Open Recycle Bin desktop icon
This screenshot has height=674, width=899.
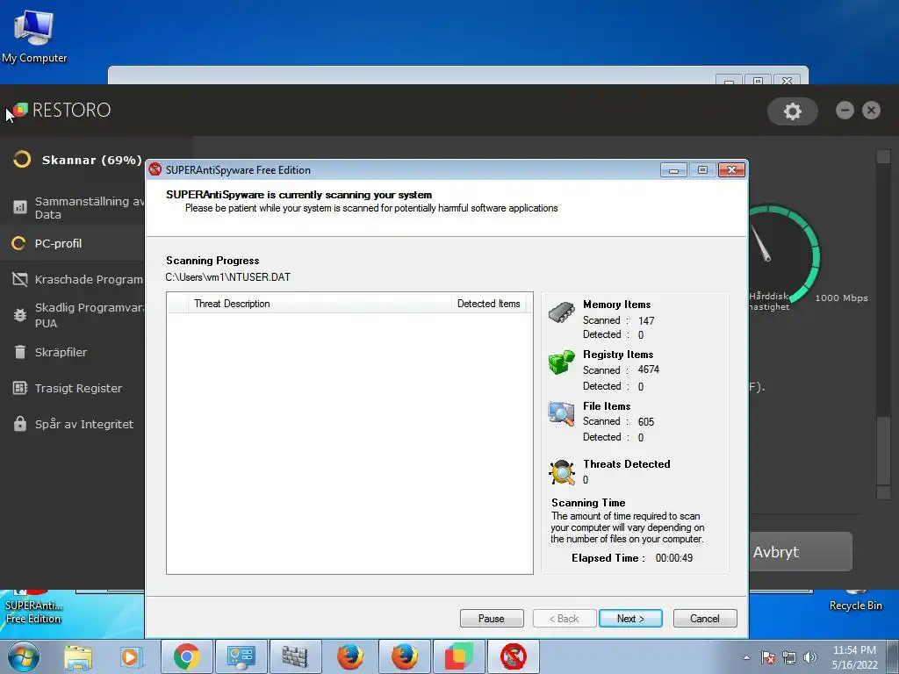tap(855, 600)
